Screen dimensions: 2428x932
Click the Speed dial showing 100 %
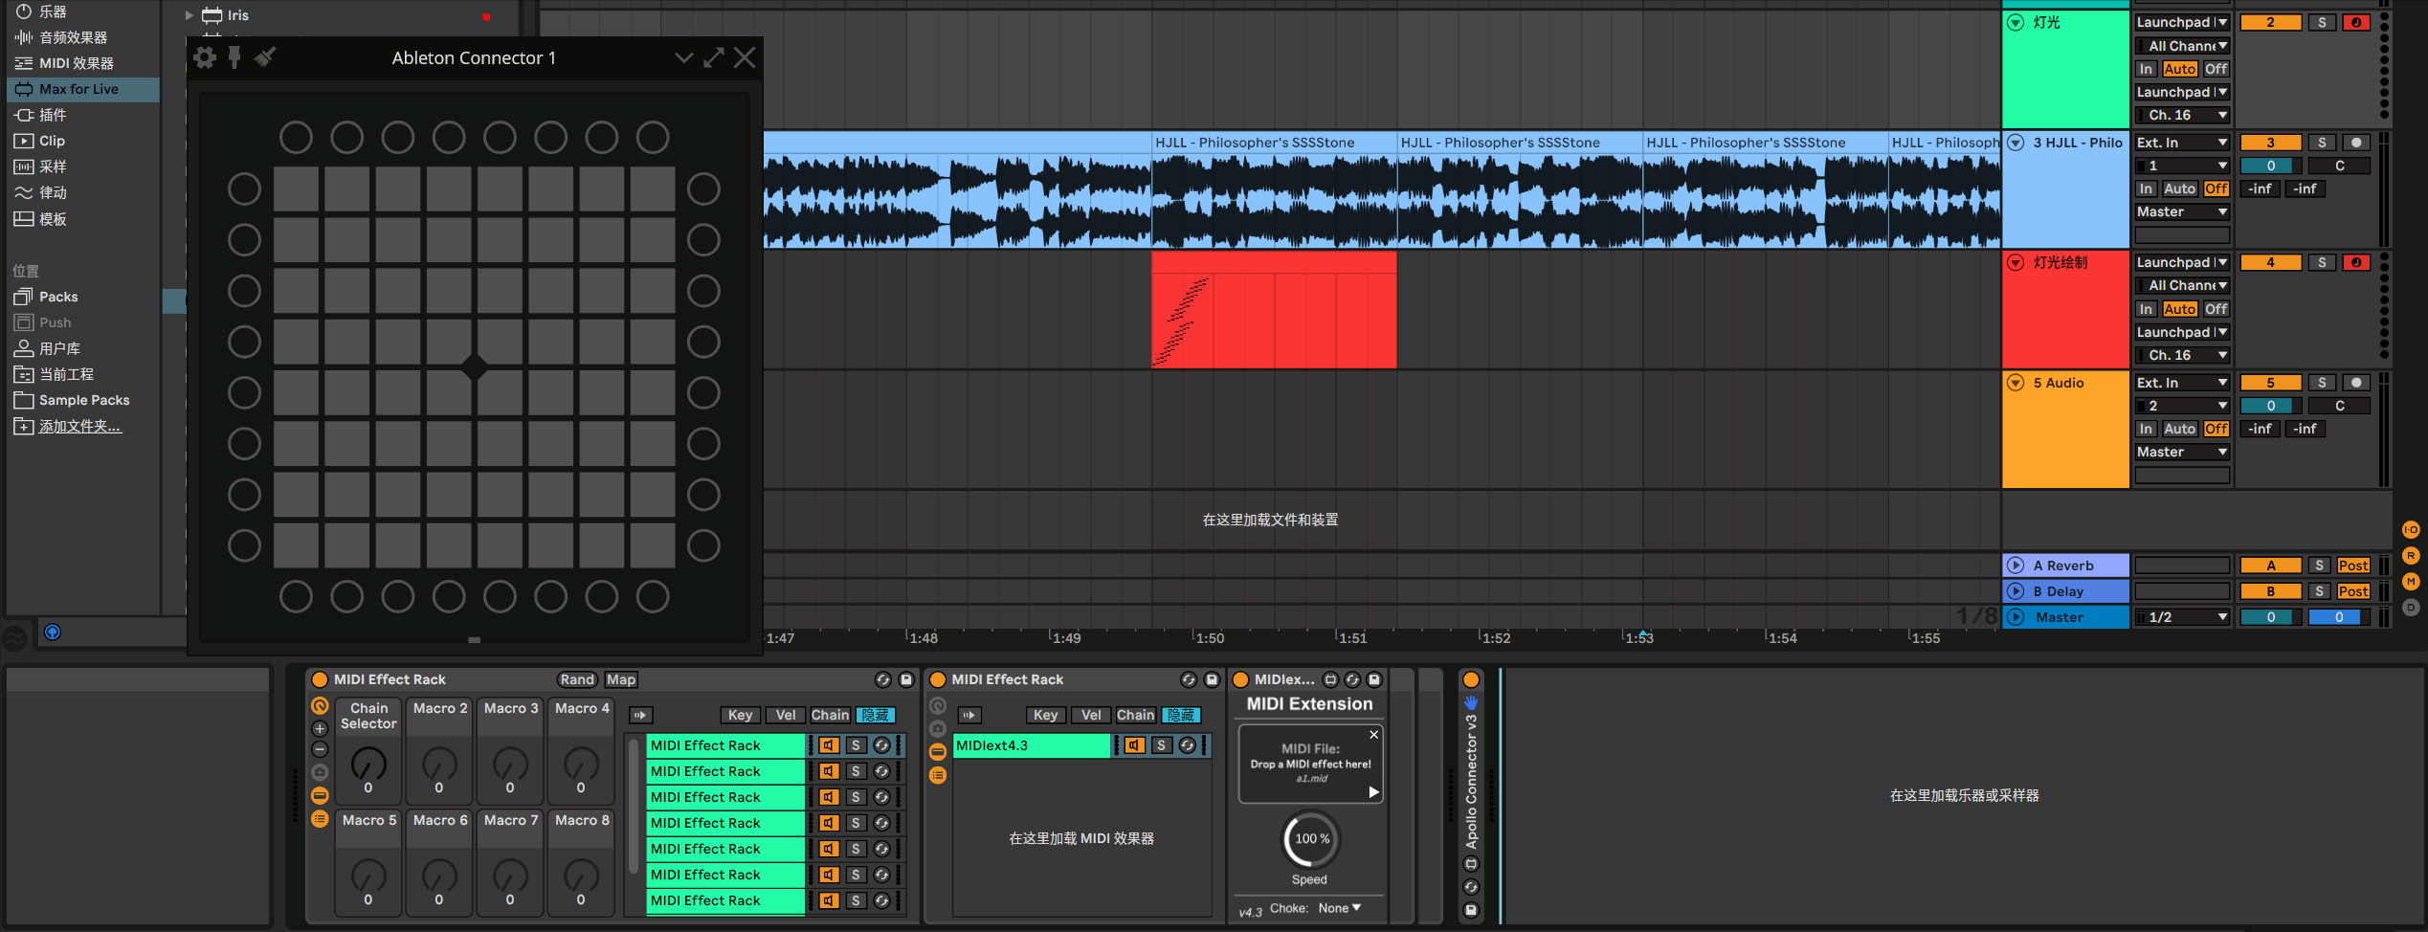tap(1311, 839)
